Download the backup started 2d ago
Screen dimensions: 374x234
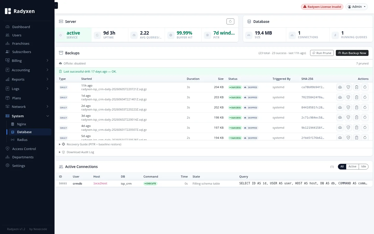(x=340, y=108)
